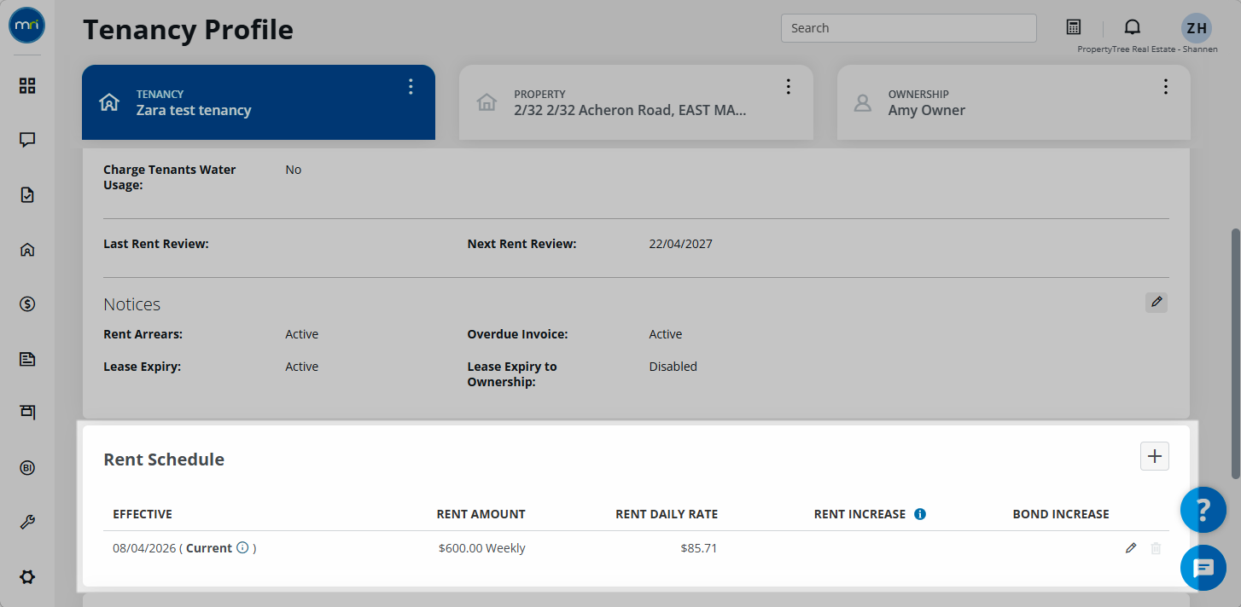The width and height of the screenshot is (1241, 607).
Task: Edit the 08/04/2026 rent schedule row
Action: point(1131,548)
